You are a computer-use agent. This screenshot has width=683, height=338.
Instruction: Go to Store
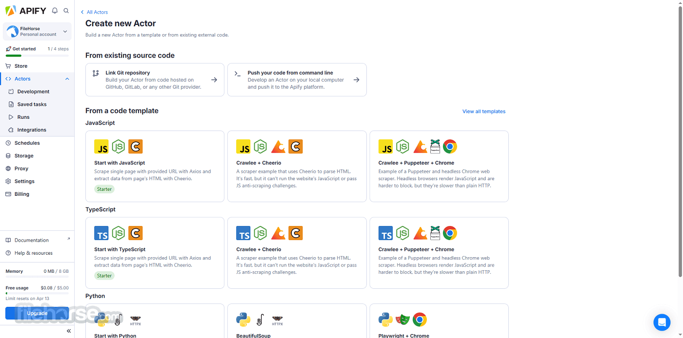click(x=21, y=66)
